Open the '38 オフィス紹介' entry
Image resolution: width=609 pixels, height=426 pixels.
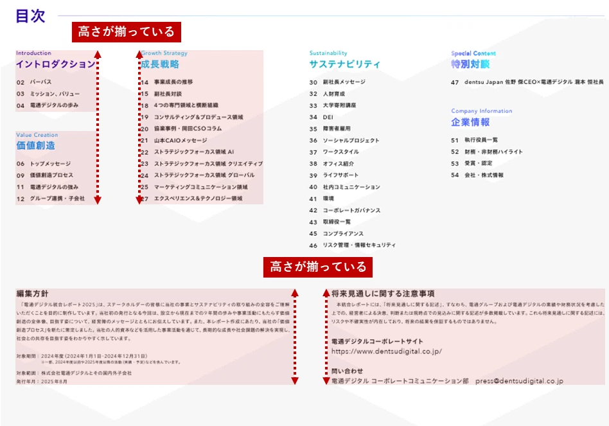331,164
